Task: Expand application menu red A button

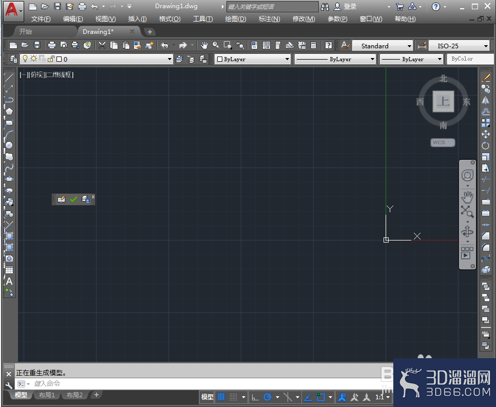Action: pyautogui.click(x=13, y=11)
